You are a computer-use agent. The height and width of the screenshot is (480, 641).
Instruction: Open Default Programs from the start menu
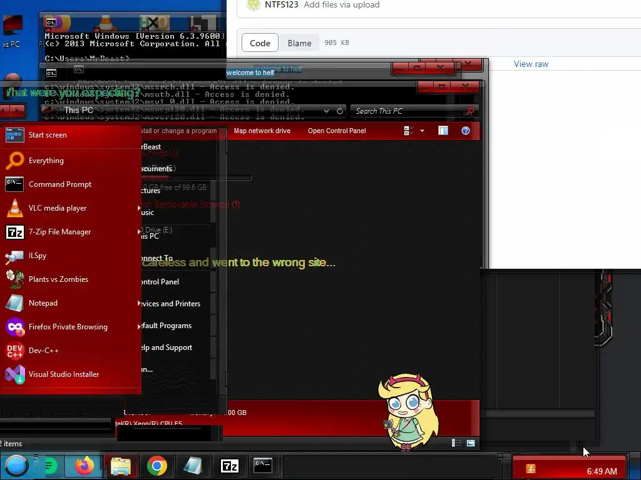pyautogui.click(x=167, y=326)
